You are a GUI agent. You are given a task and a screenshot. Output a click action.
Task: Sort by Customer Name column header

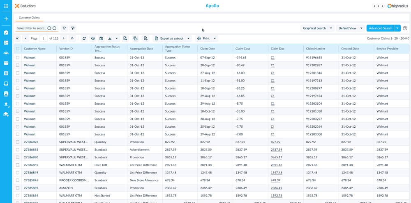[x=35, y=49]
